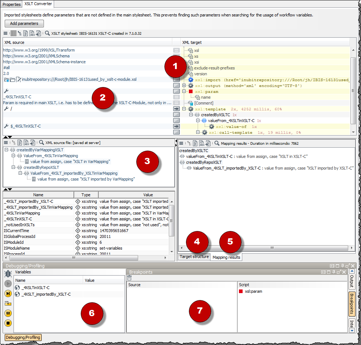Collapse the xsl:template node
Image resolution: width=361 pixels, height=345 pixels.
(x=184, y=109)
